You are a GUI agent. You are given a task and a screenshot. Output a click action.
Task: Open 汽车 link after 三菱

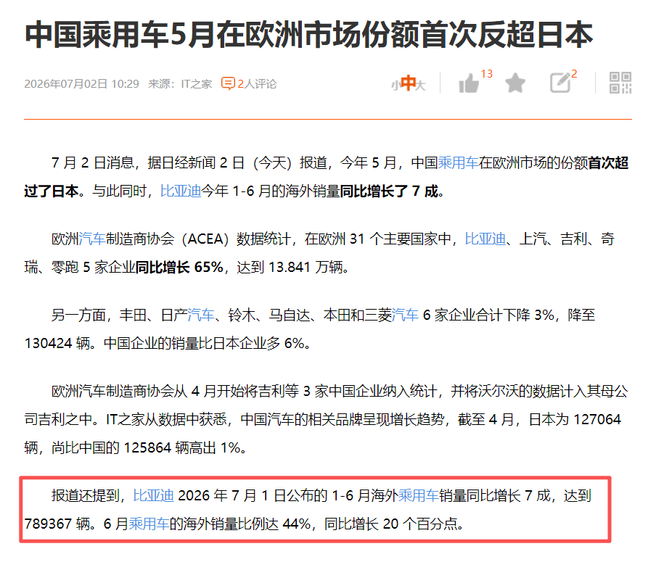[x=405, y=315]
